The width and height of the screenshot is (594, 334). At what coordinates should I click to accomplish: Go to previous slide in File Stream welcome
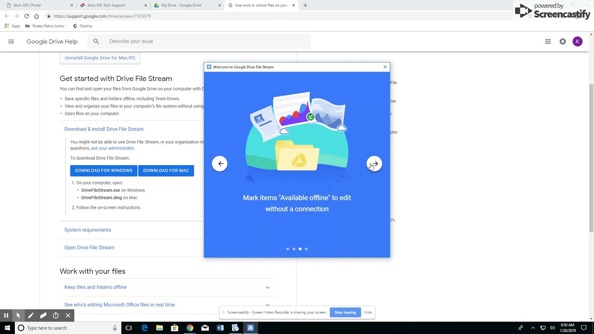(220, 164)
